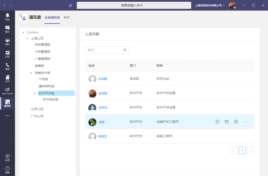Screen dimensions: 268x176
Task: Open the Help (帮助) icon
Action: click(7, 170)
